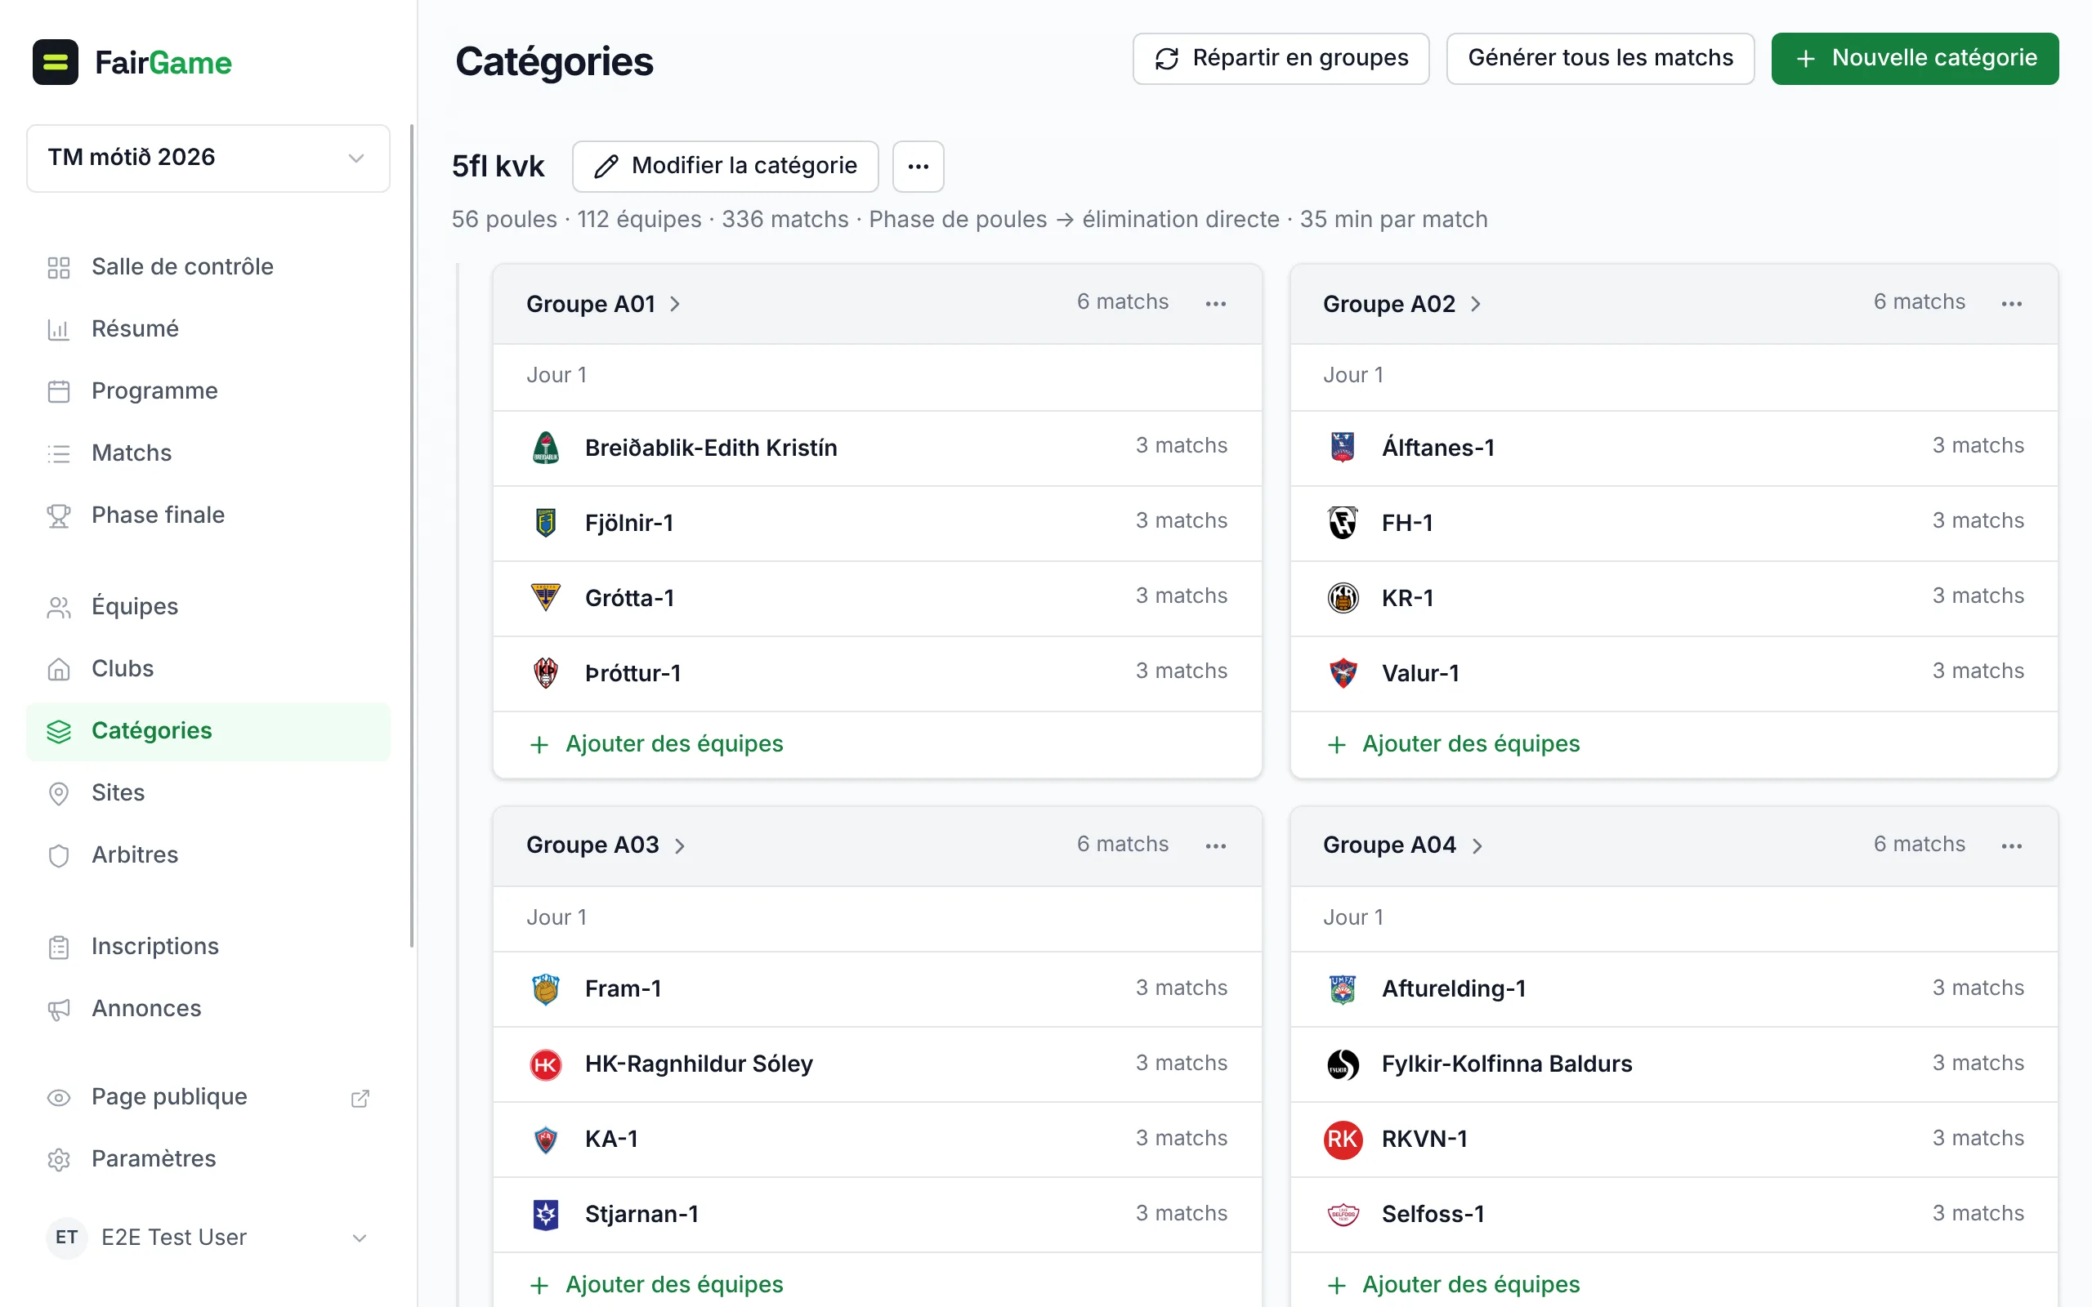
Task: Expand the E2E Test User menu
Action: [x=208, y=1237]
